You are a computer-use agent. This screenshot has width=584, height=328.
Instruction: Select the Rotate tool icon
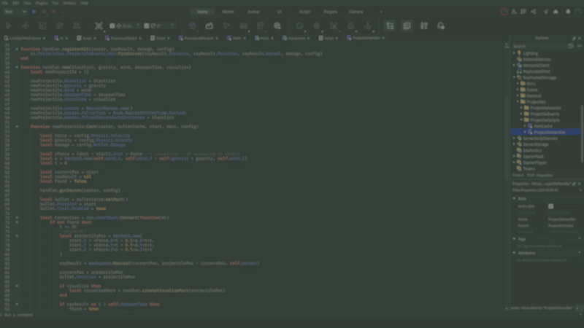[x=60, y=26]
